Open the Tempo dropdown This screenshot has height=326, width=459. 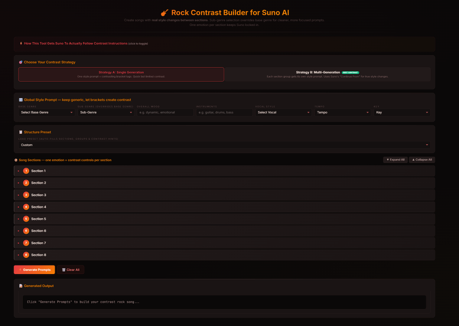(x=342, y=112)
